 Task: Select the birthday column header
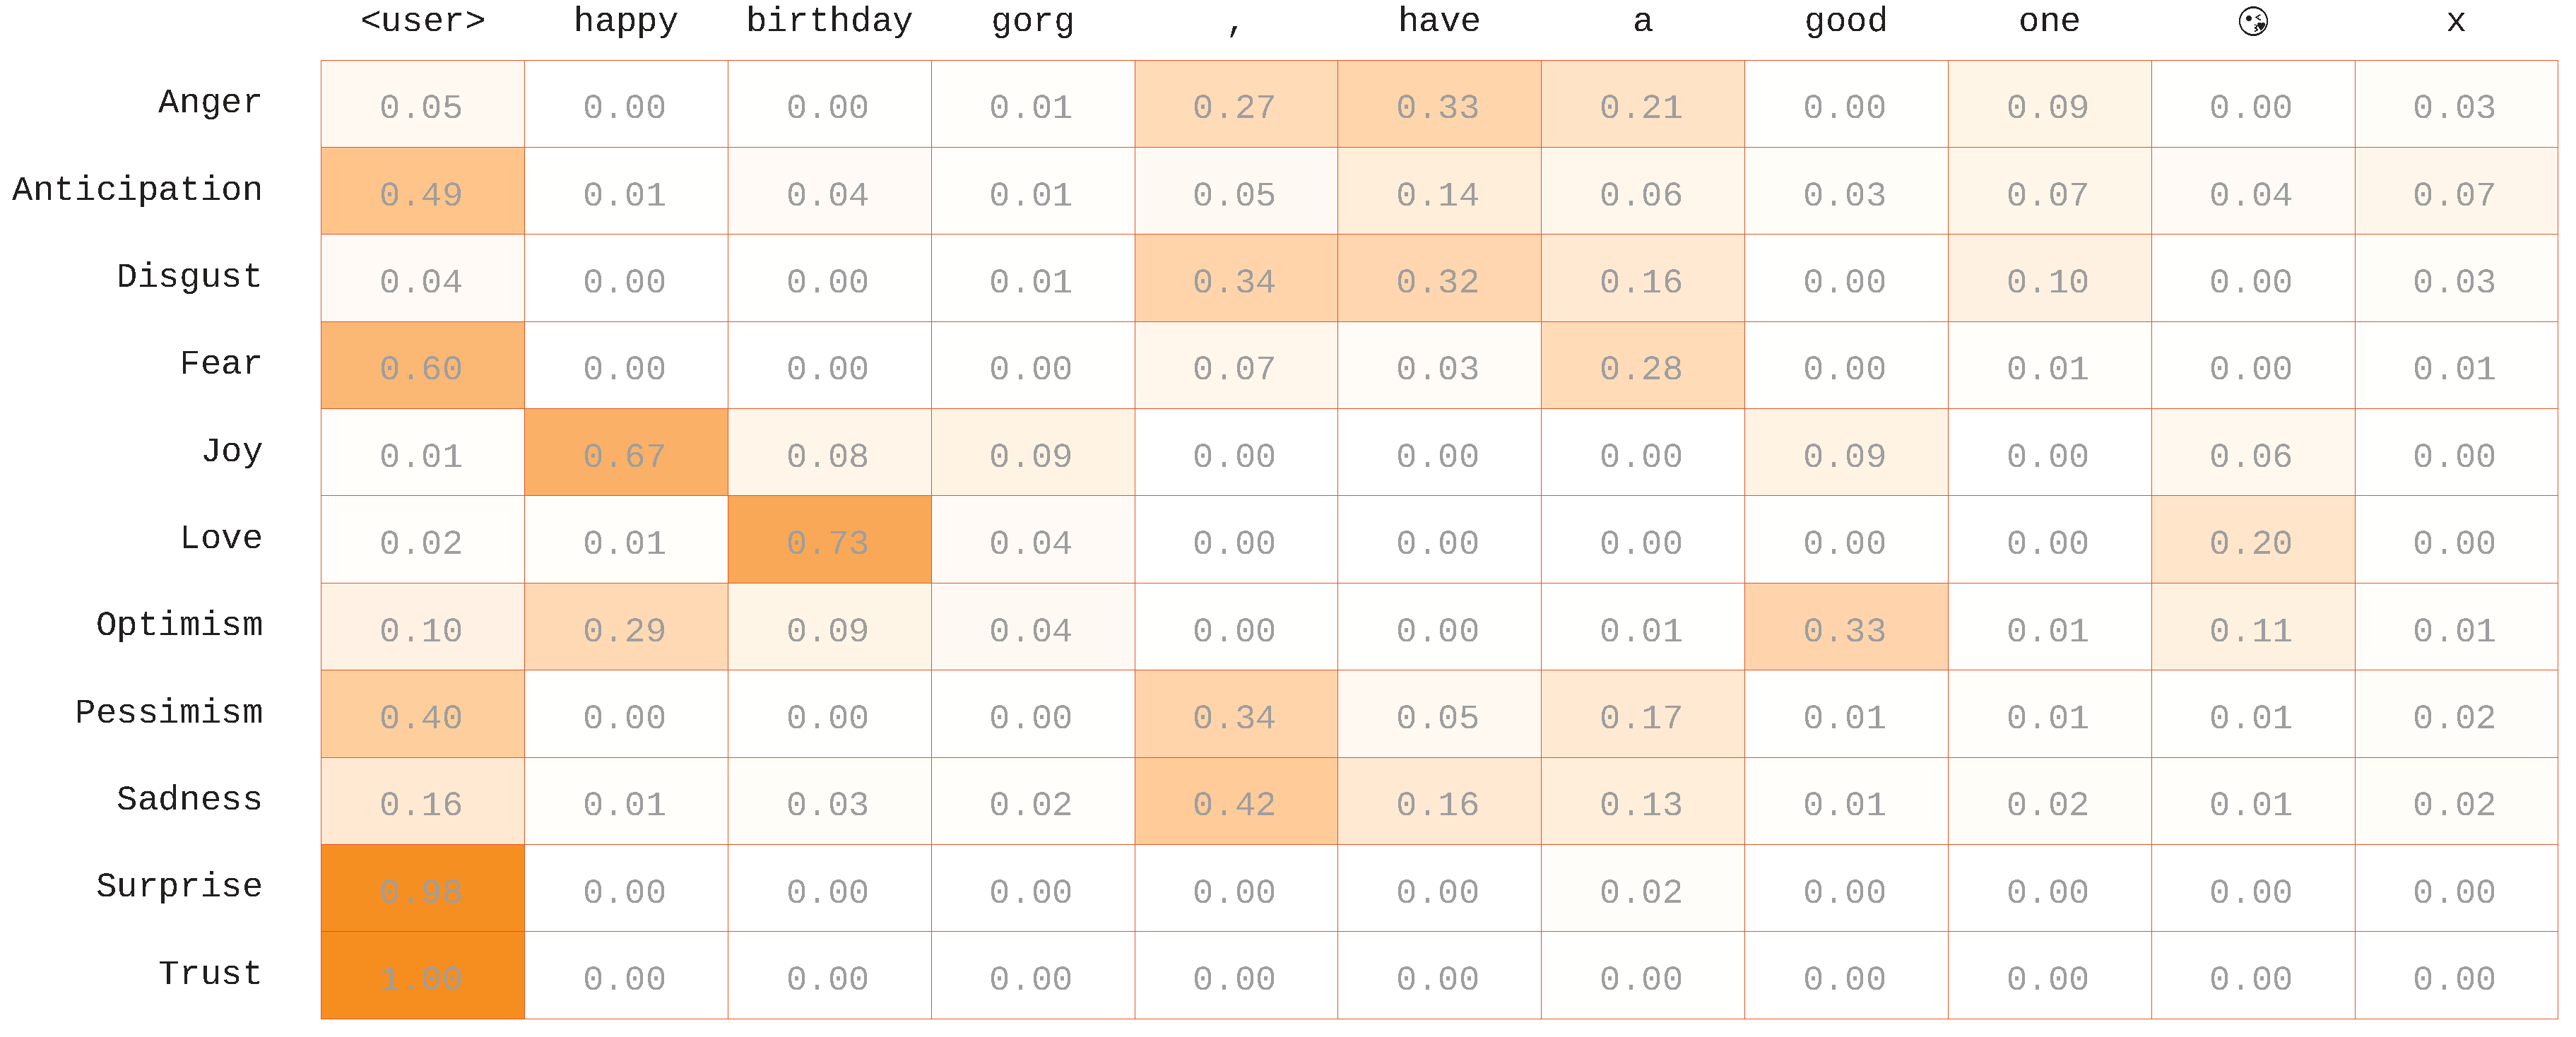coord(829,21)
